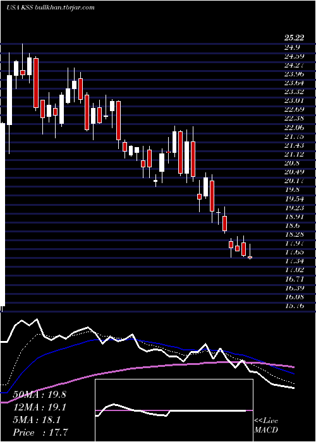Click the 21.43 price axis label
Viewport: 316px width, 442px height.
[x=295, y=145]
